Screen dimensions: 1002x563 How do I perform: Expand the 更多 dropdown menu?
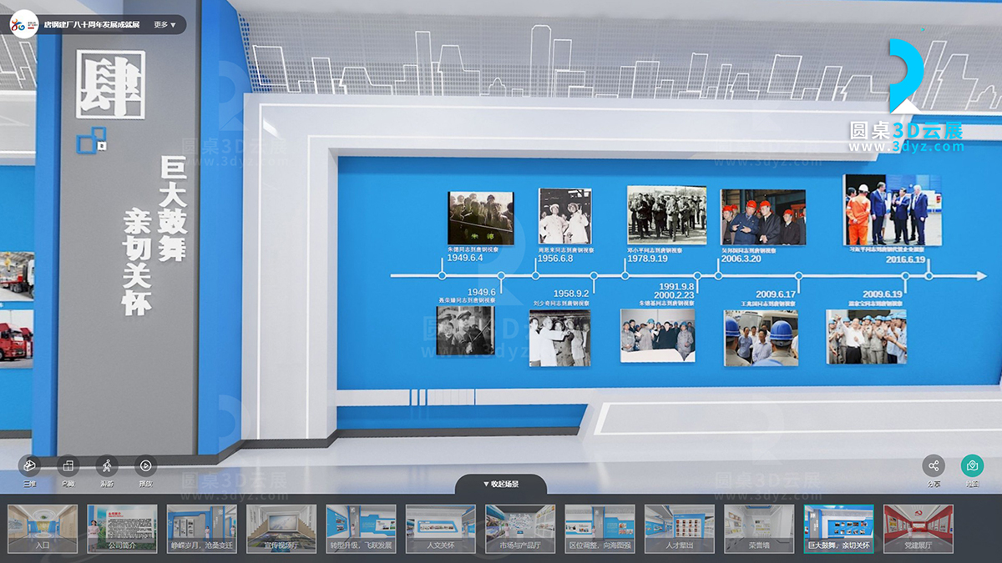click(164, 25)
